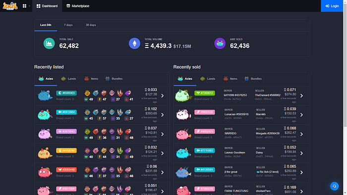This screenshot has height=195, width=347.
Task: Switch to the 7 days range
Action: (x=68, y=25)
